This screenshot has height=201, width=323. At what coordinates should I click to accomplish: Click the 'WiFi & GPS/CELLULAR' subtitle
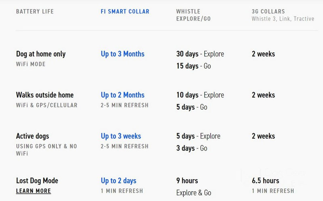click(46, 105)
